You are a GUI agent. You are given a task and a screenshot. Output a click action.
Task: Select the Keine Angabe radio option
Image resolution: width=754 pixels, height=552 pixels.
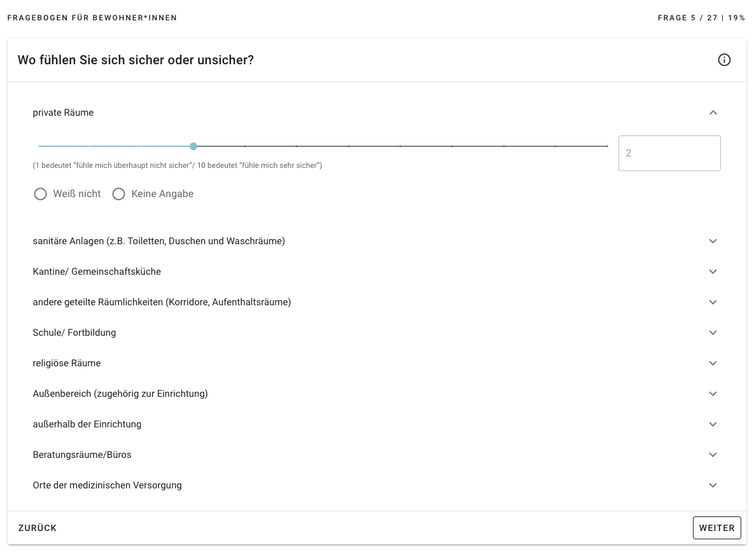click(118, 194)
